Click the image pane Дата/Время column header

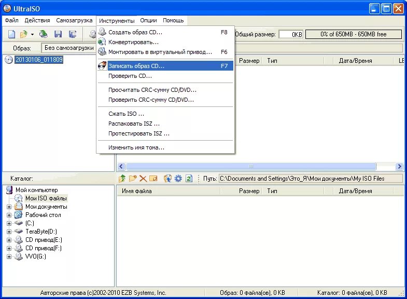(363, 61)
